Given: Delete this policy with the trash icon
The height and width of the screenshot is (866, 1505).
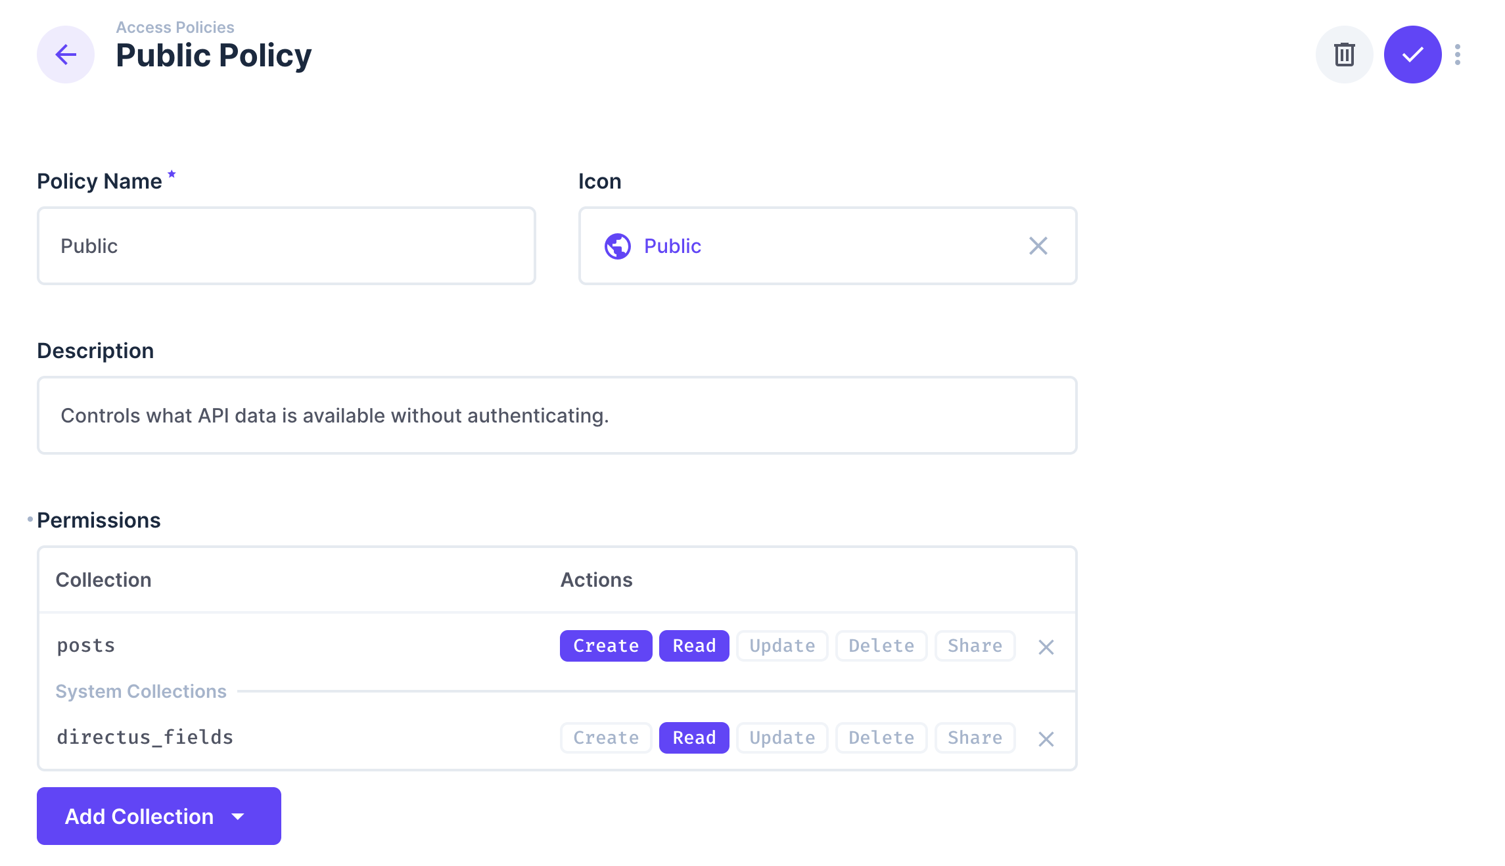Looking at the screenshot, I should [1344, 55].
